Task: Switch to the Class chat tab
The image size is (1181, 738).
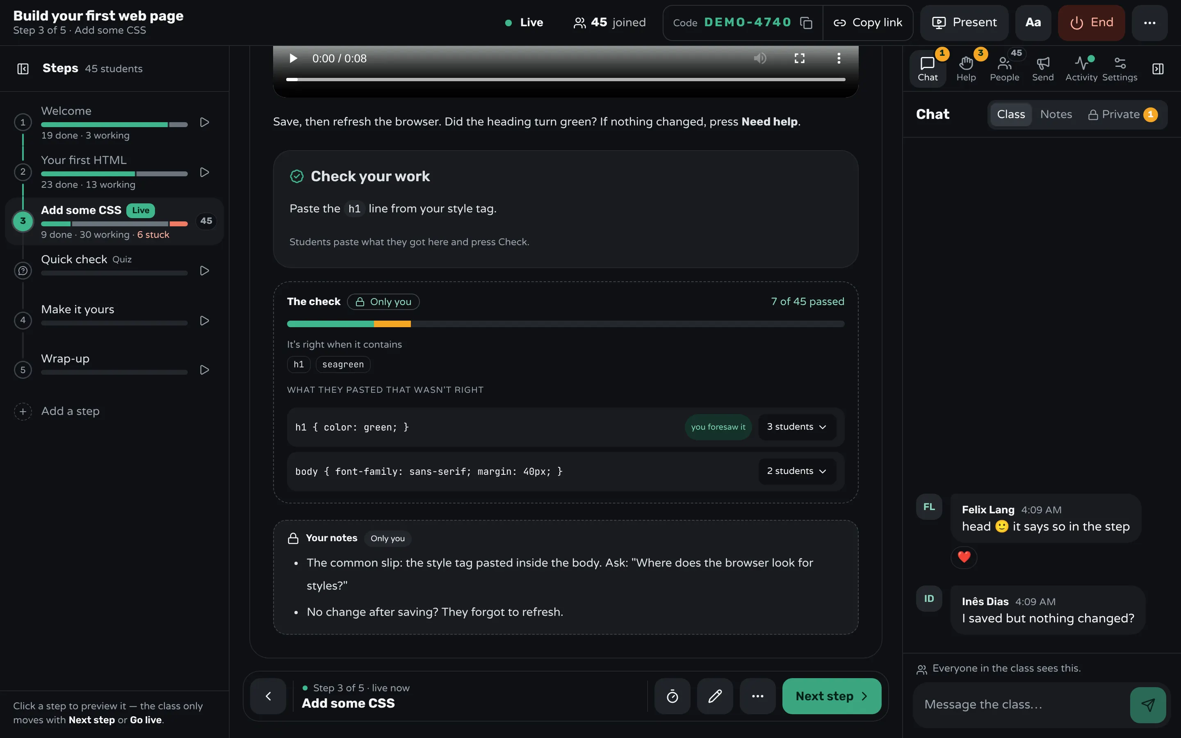Action: [x=1011, y=115]
